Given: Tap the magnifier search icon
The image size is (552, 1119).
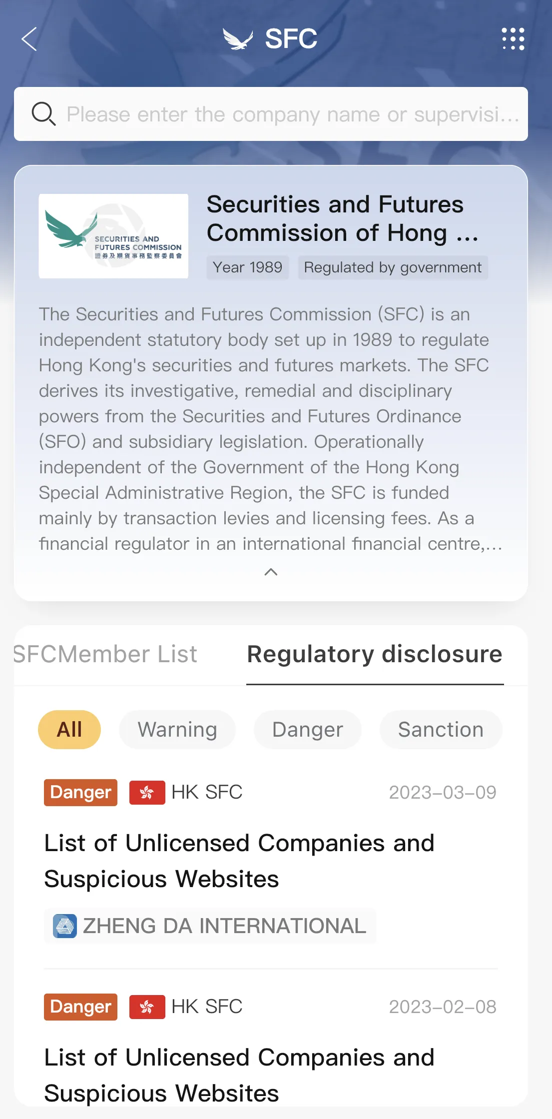Looking at the screenshot, I should 43,114.
